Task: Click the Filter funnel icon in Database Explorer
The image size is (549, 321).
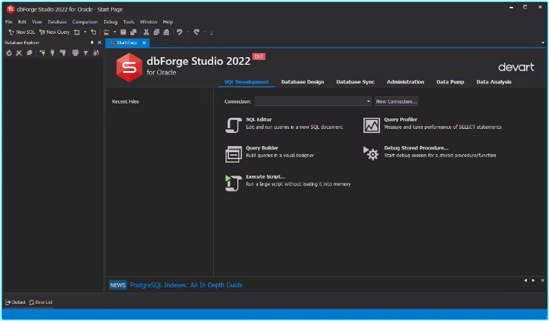Action: coord(86,53)
